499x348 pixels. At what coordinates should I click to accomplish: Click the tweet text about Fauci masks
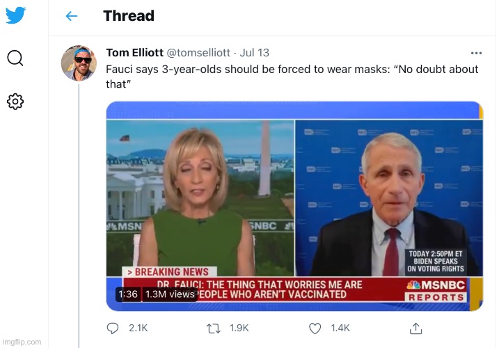(292, 76)
